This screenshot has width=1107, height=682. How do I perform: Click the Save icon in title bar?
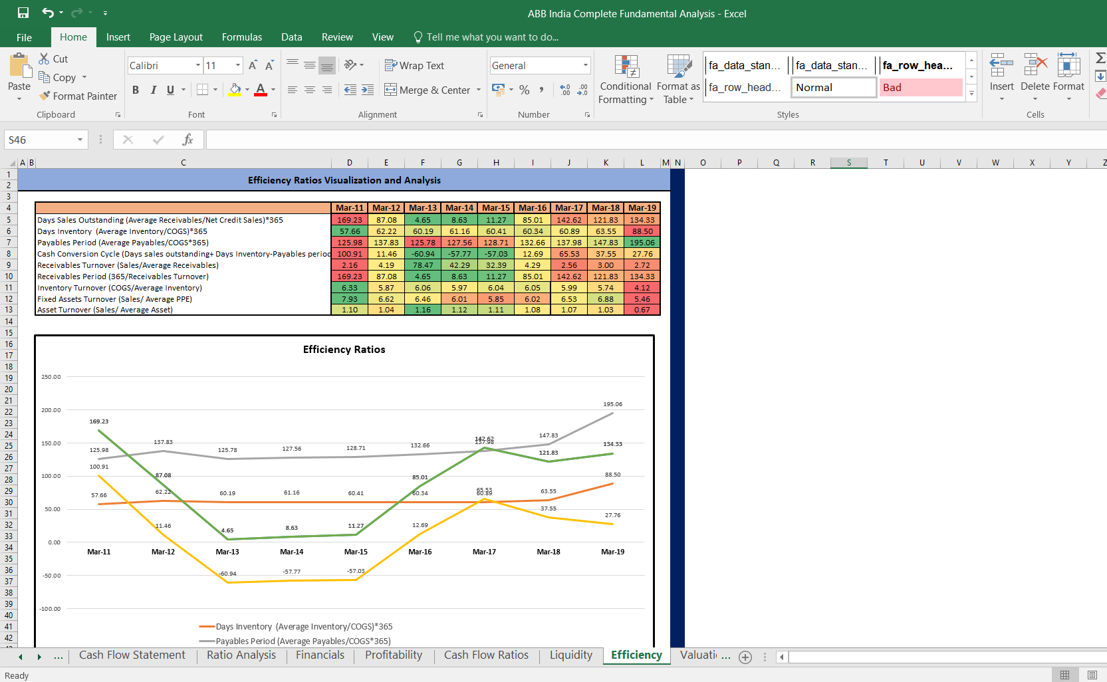click(23, 13)
